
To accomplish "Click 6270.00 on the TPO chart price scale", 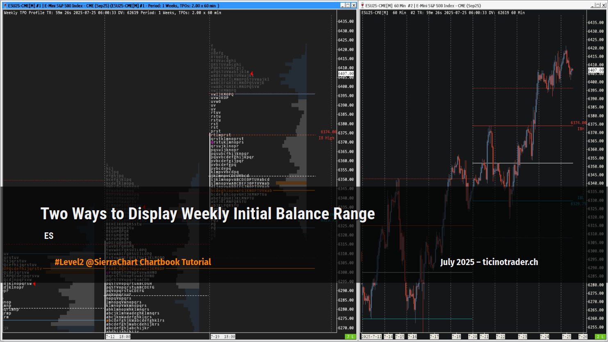I will tap(346, 328).
